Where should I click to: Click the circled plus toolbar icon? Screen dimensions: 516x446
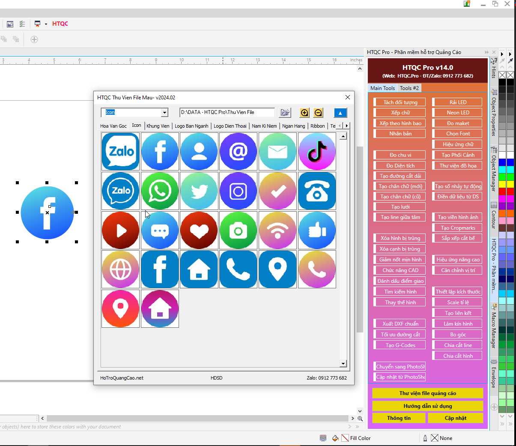pos(34,39)
